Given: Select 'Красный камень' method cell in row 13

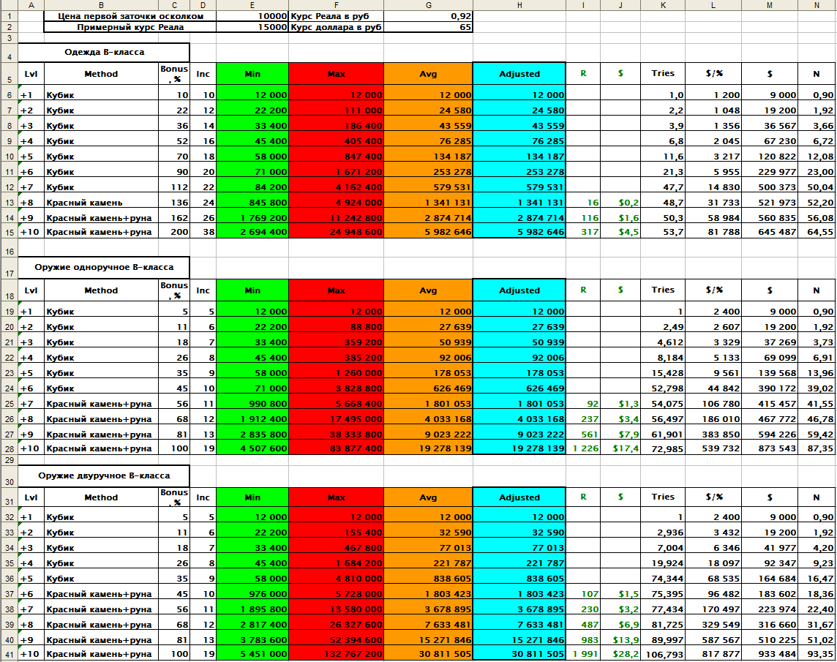Looking at the screenshot, I should click(102, 203).
